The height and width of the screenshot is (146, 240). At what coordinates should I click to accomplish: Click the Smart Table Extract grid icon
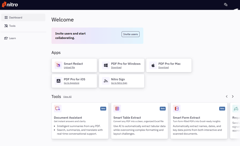117,109
